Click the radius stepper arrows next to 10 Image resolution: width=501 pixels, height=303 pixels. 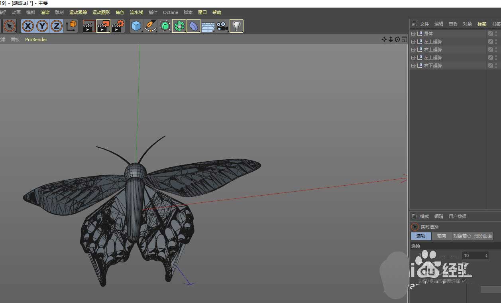point(486,255)
